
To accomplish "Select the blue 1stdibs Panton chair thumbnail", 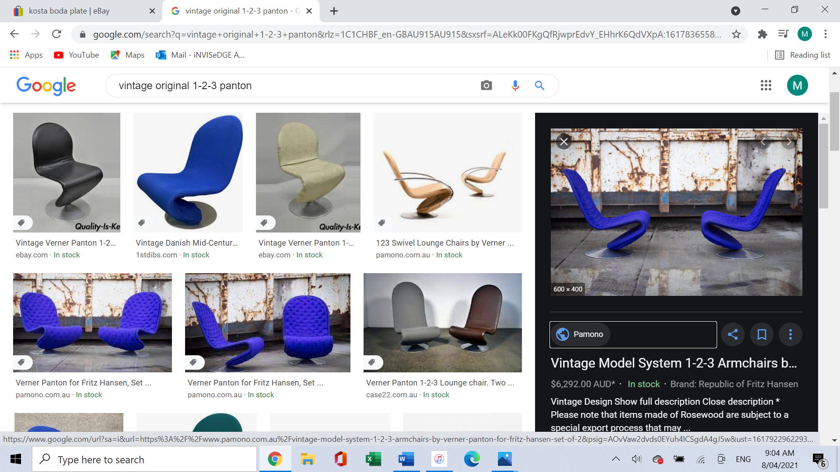I will click(188, 172).
